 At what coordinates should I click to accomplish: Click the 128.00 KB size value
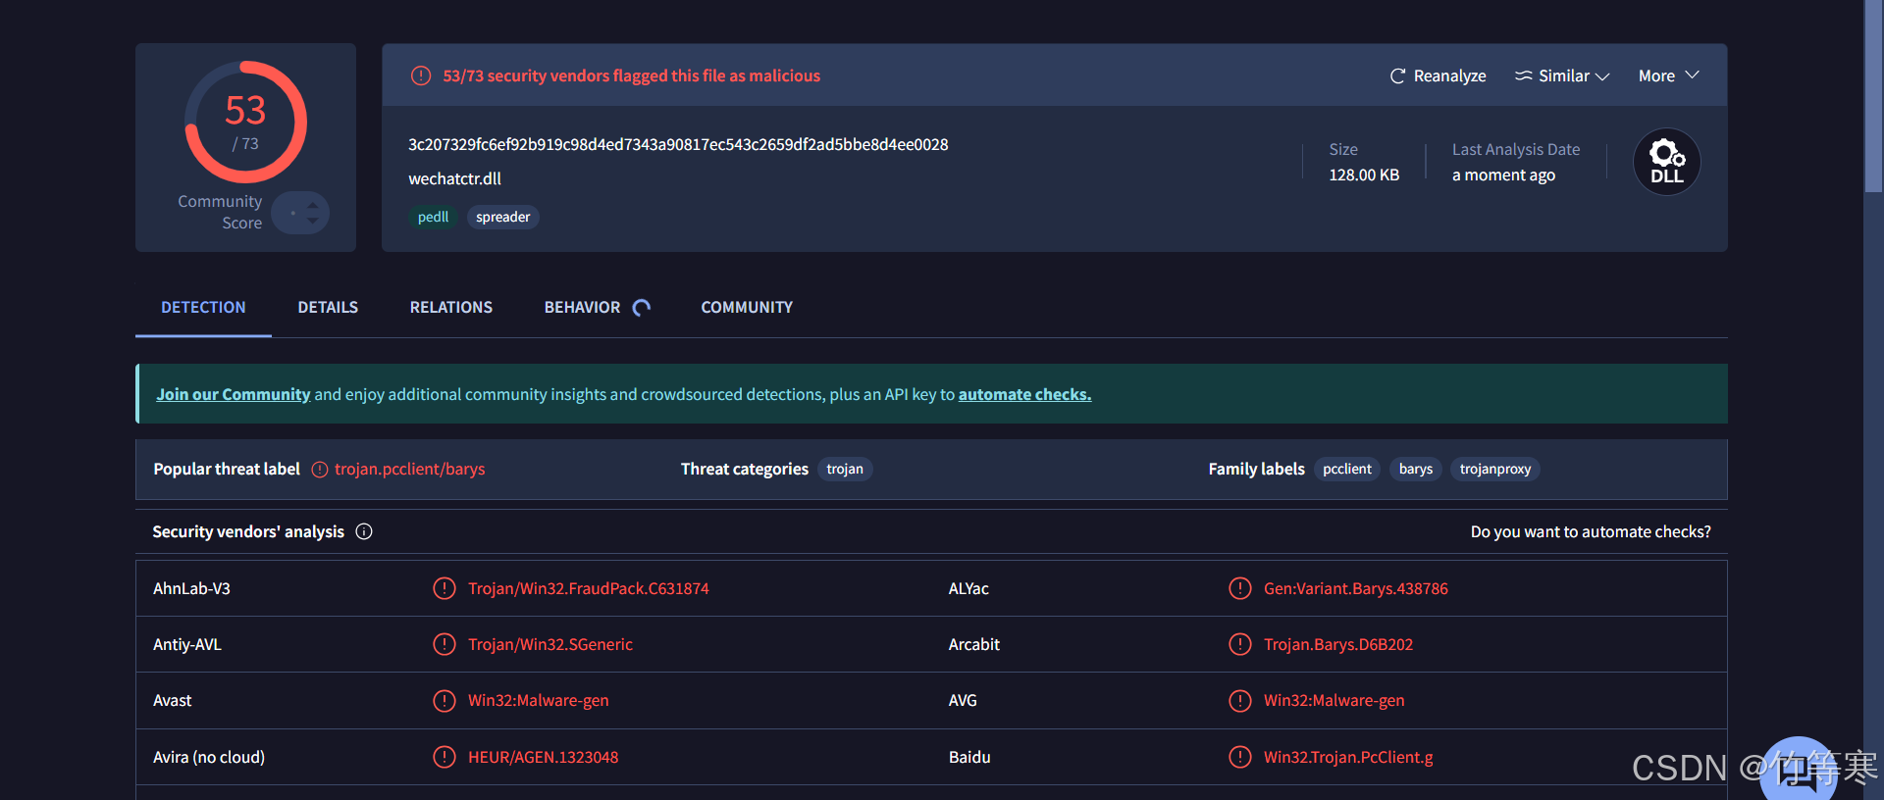point(1364,175)
